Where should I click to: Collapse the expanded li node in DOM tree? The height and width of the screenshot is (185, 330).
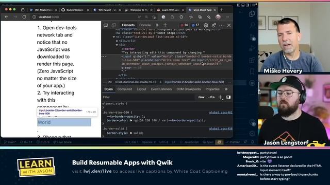(117, 45)
